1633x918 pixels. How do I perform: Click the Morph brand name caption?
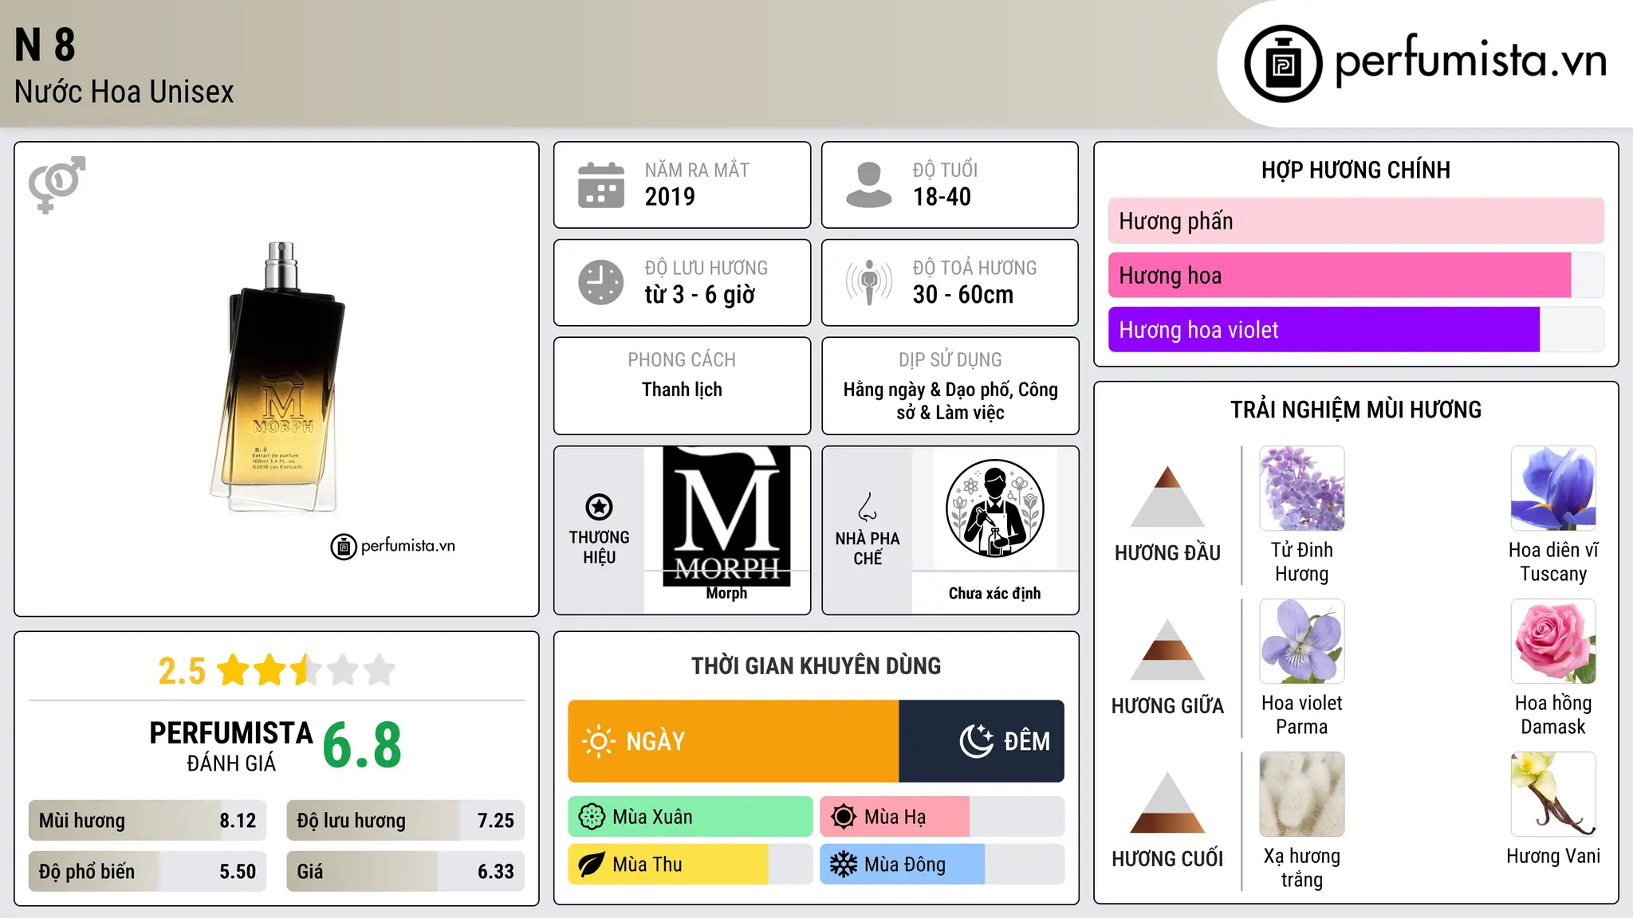pyautogui.click(x=726, y=593)
